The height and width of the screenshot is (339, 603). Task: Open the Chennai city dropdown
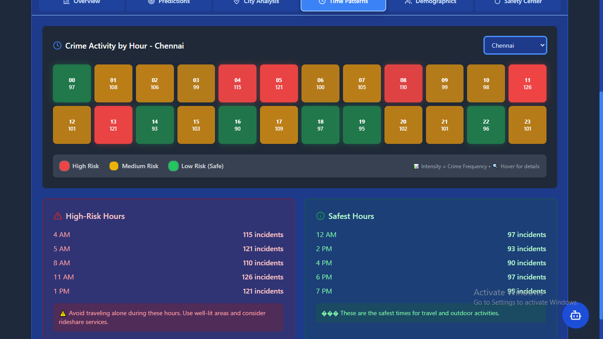coord(515,45)
